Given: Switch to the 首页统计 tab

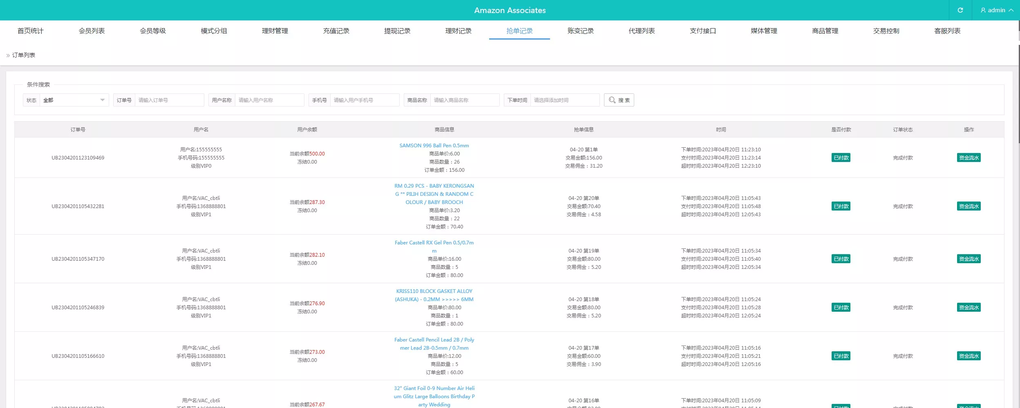Looking at the screenshot, I should pos(30,31).
